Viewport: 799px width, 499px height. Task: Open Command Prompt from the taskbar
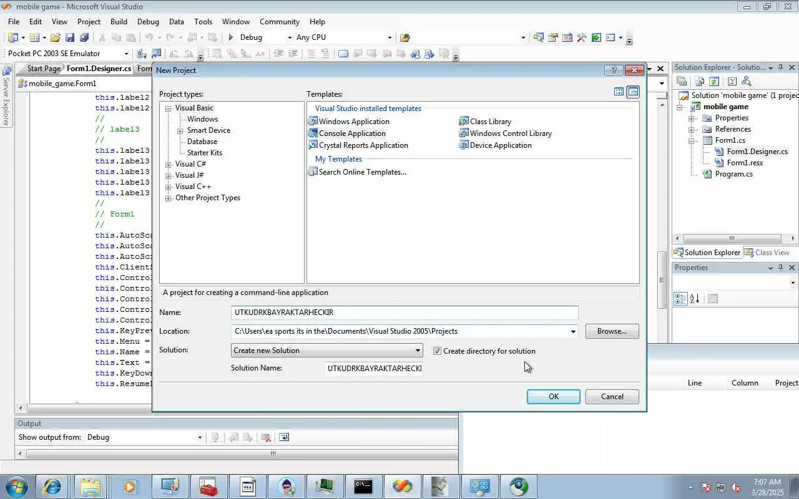pos(363,486)
